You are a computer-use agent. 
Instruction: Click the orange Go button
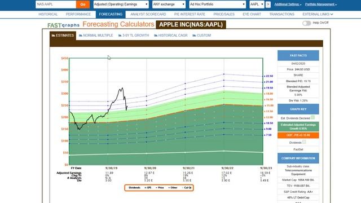tap(83, 5)
